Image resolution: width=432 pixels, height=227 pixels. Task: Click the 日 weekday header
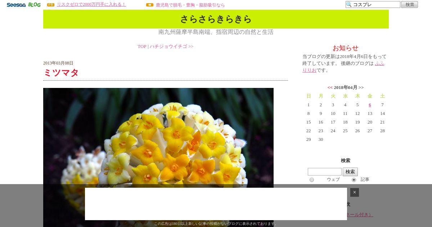coord(309,96)
